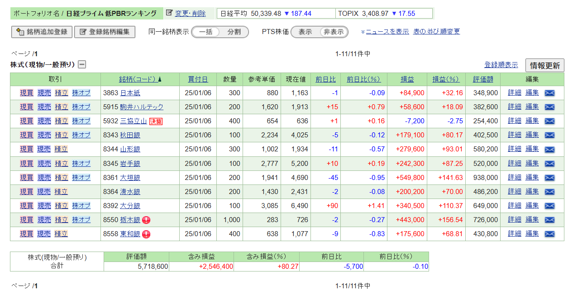
Task: Click the 決算 badge next to 三協立山
Action: tap(156, 121)
